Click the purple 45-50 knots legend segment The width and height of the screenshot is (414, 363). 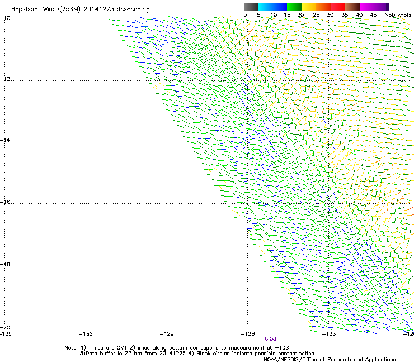pyautogui.click(x=380, y=7)
